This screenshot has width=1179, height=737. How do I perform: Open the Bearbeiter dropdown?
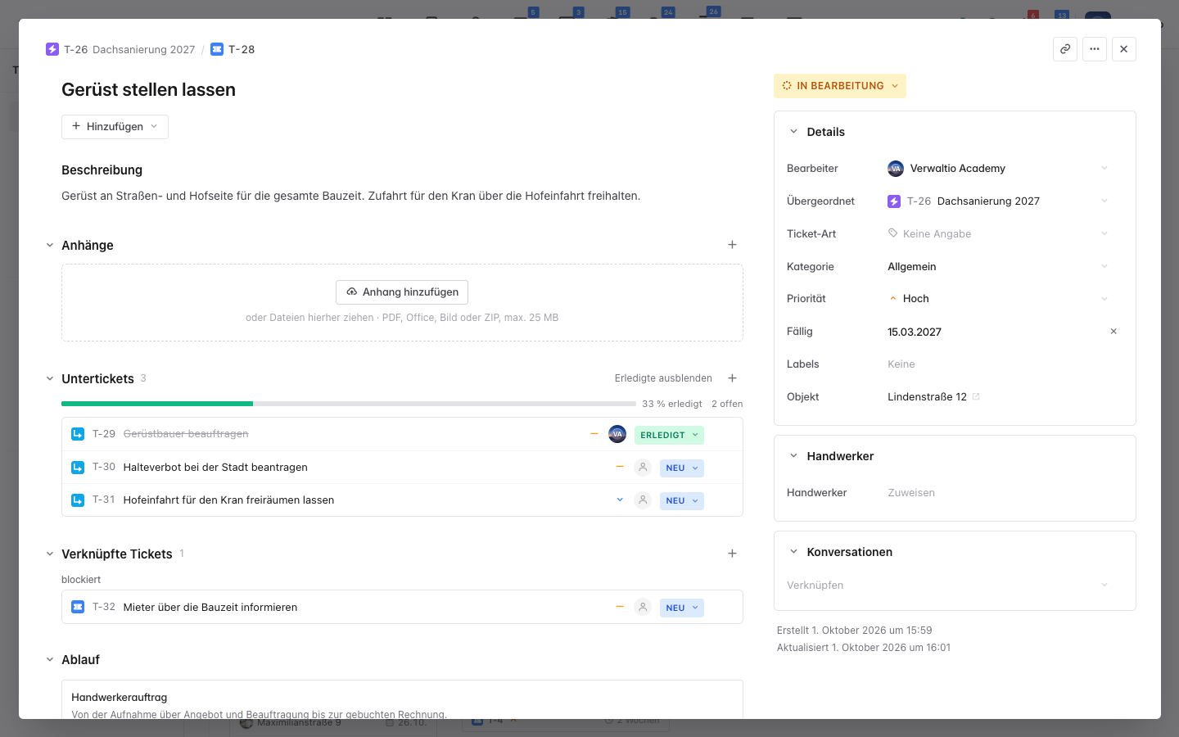[997, 169]
